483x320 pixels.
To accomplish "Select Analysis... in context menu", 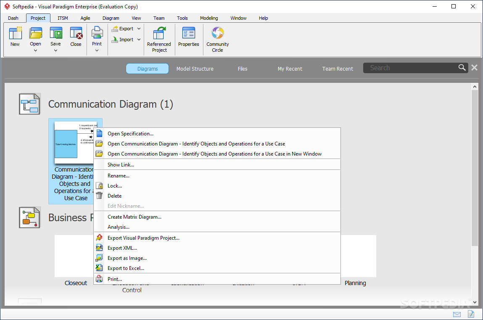I will click(x=217, y=227).
